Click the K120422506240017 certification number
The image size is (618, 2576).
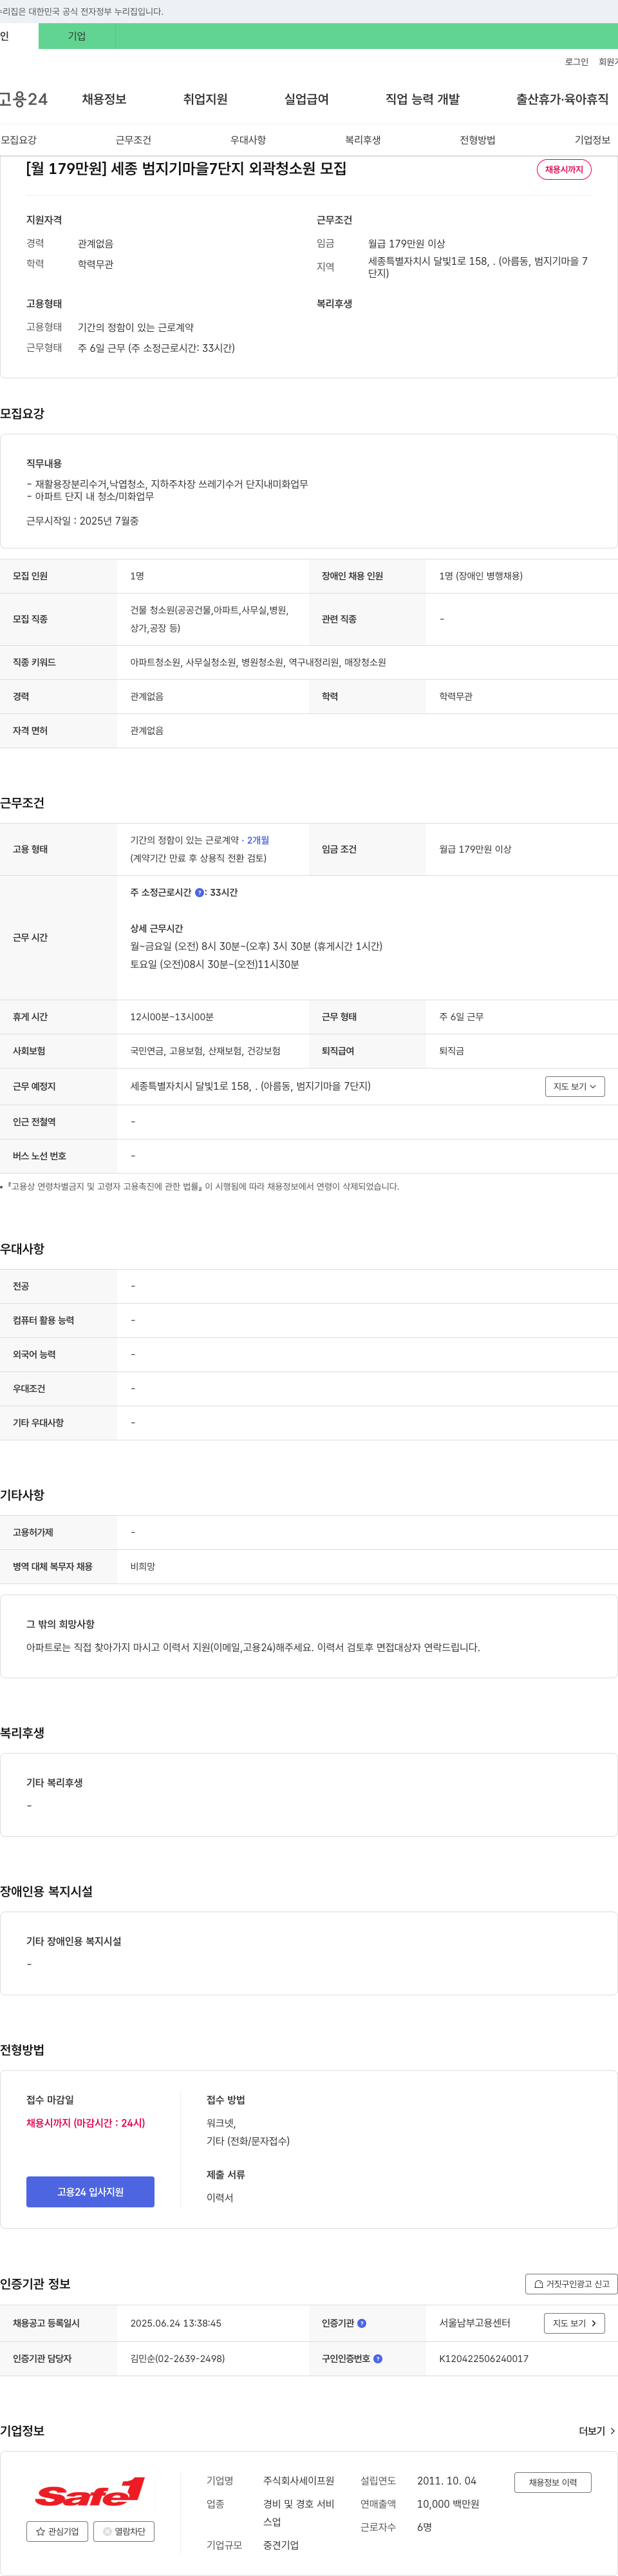[x=483, y=2358]
